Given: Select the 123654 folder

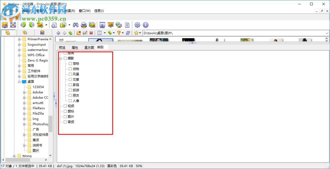Looking at the screenshot, I should (x=38, y=87).
